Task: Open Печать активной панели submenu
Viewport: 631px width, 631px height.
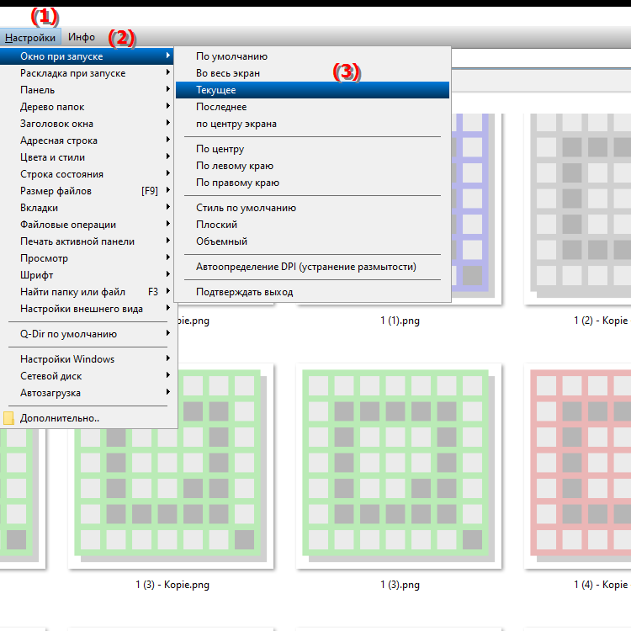Action: [x=87, y=241]
